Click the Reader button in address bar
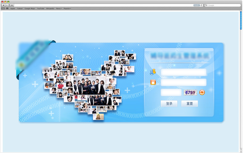Viewport: 243px width, 153px height. pyautogui.click(x=196, y=5)
